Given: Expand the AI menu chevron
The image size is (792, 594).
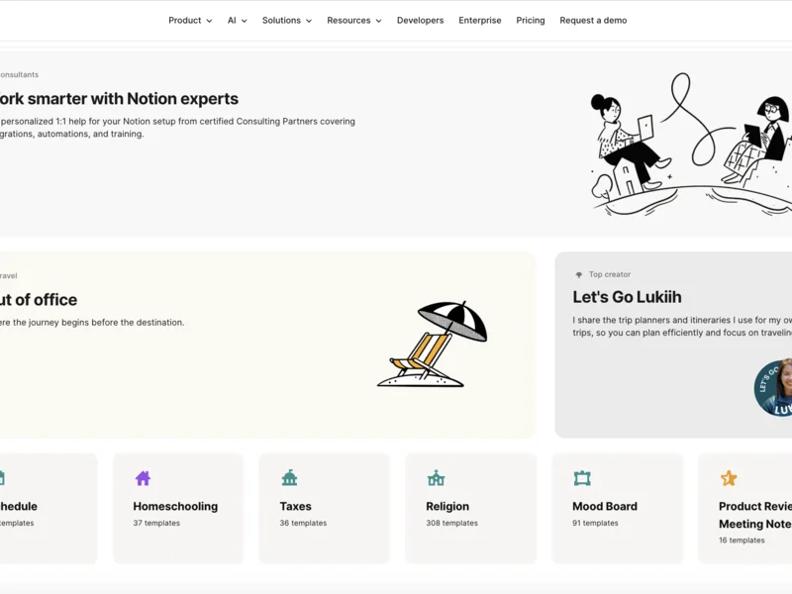Looking at the screenshot, I should click(245, 21).
